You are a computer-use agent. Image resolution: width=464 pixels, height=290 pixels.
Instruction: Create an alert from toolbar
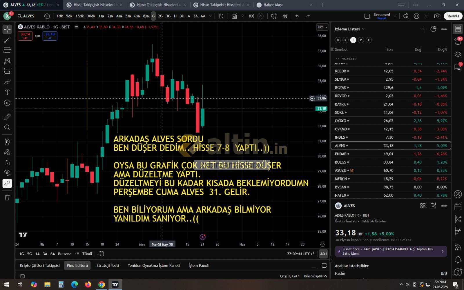click(x=274, y=16)
